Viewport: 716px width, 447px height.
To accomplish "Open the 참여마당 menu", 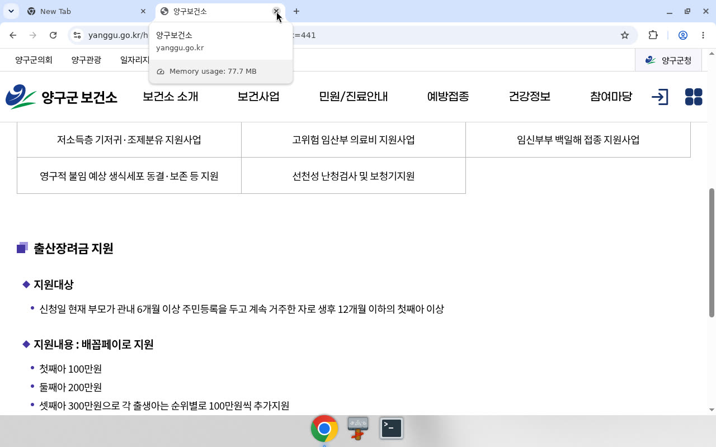I will [611, 97].
